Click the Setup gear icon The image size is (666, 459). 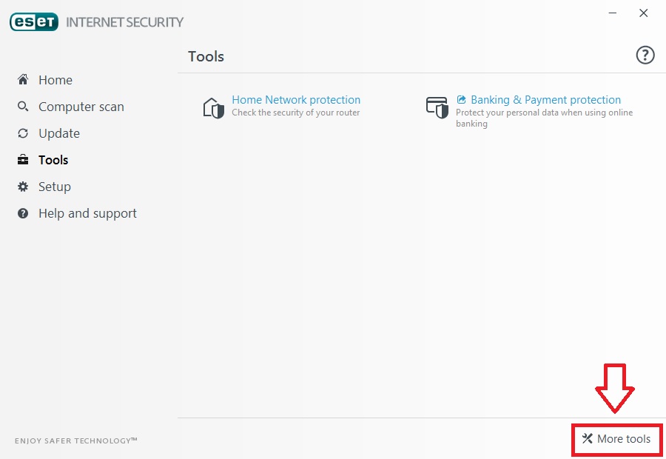[23, 187]
